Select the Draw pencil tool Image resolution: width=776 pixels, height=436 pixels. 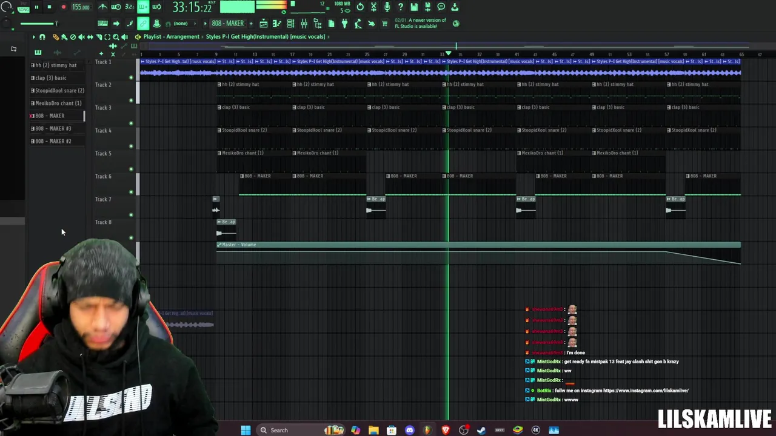tap(56, 37)
